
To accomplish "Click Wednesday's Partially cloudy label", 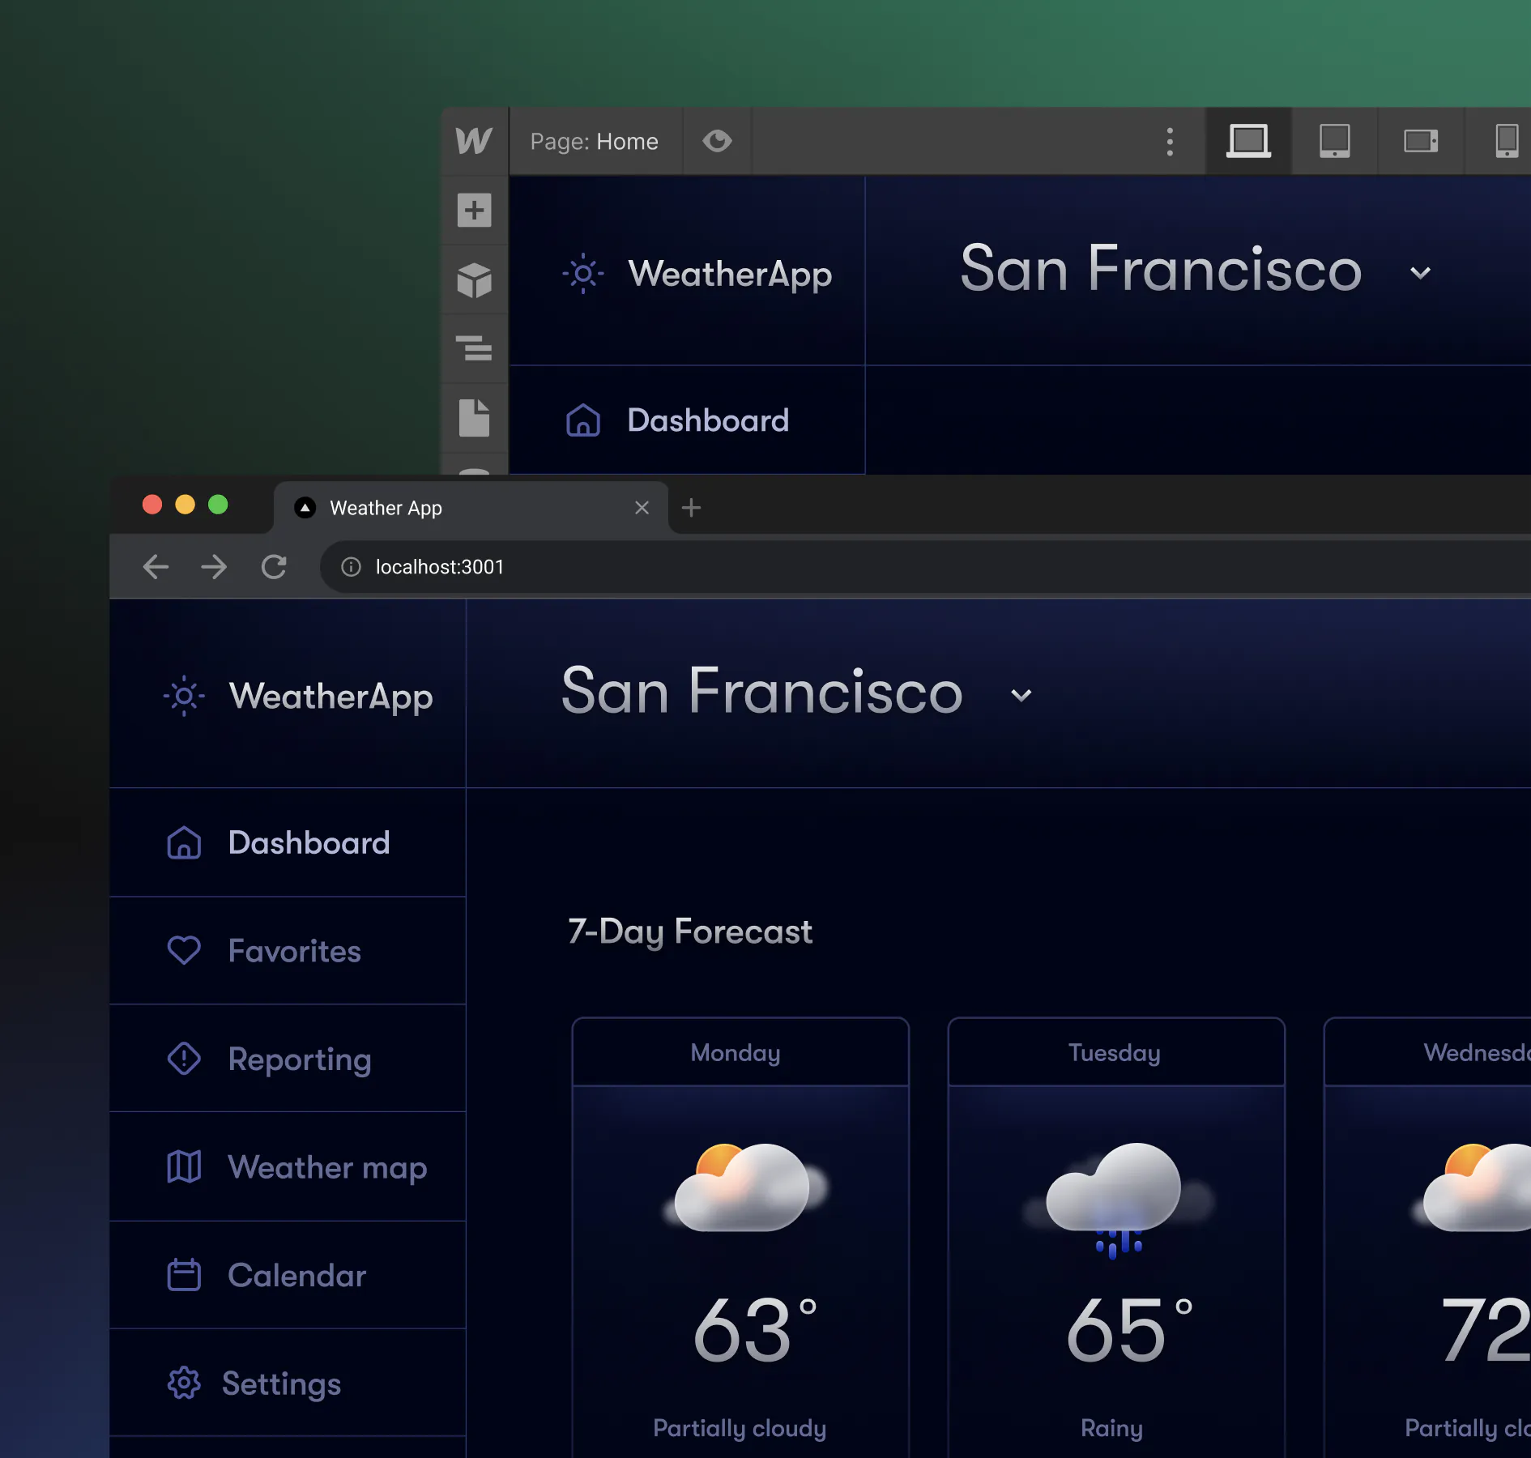I will (1468, 1428).
